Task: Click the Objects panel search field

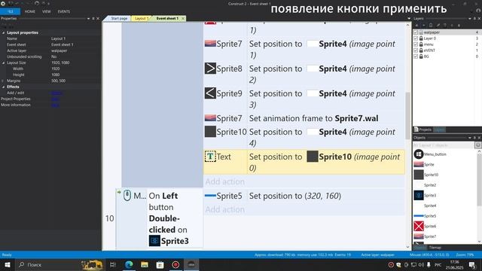Action: (x=444, y=145)
